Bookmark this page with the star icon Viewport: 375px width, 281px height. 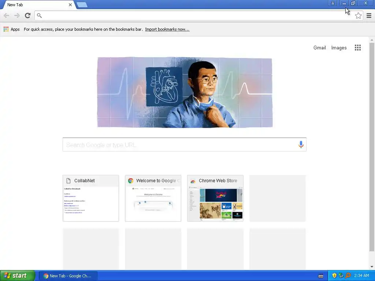click(x=358, y=15)
